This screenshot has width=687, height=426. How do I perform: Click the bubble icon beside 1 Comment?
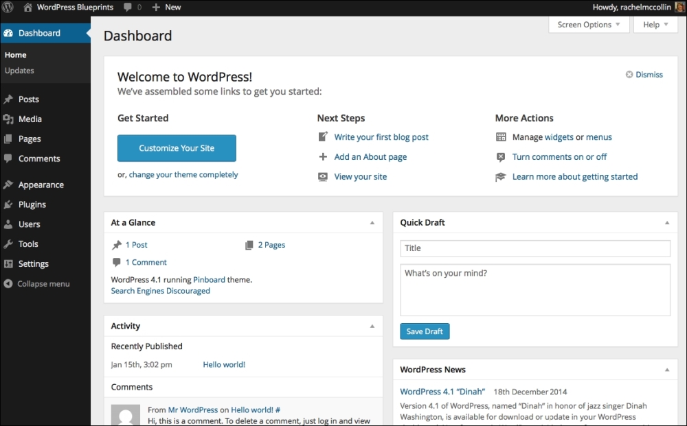point(117,263)
